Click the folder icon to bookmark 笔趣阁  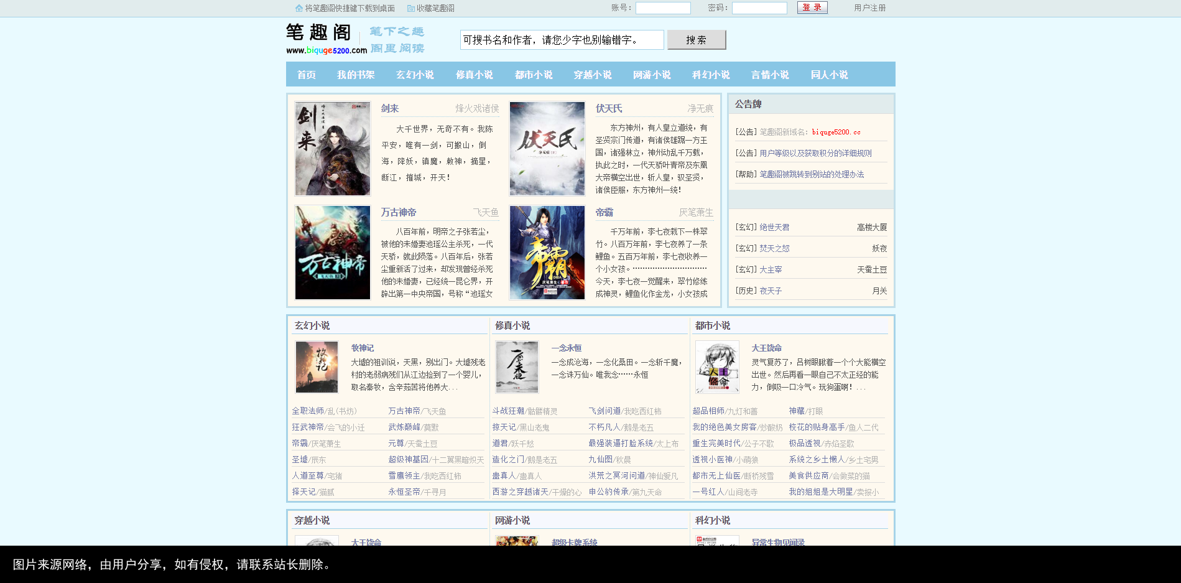pos(410,9)
